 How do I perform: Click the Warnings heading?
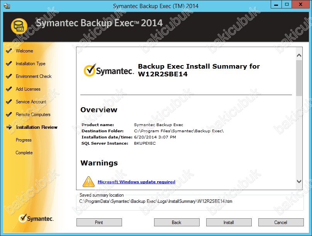coord(99,163)
